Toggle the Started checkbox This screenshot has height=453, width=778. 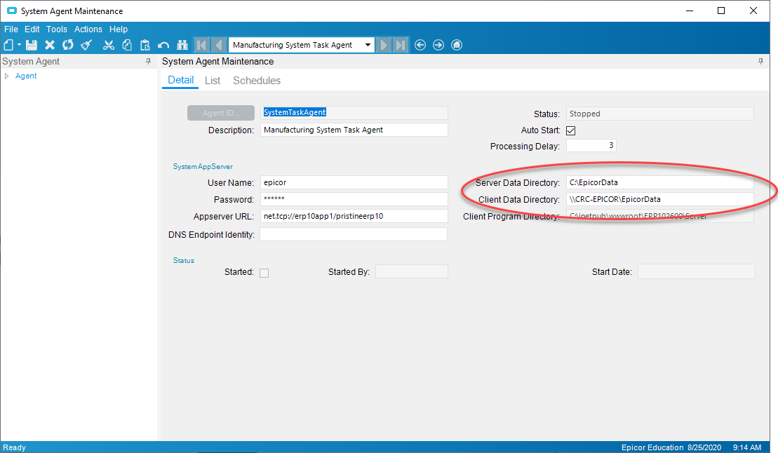click(x=264, y=273)
